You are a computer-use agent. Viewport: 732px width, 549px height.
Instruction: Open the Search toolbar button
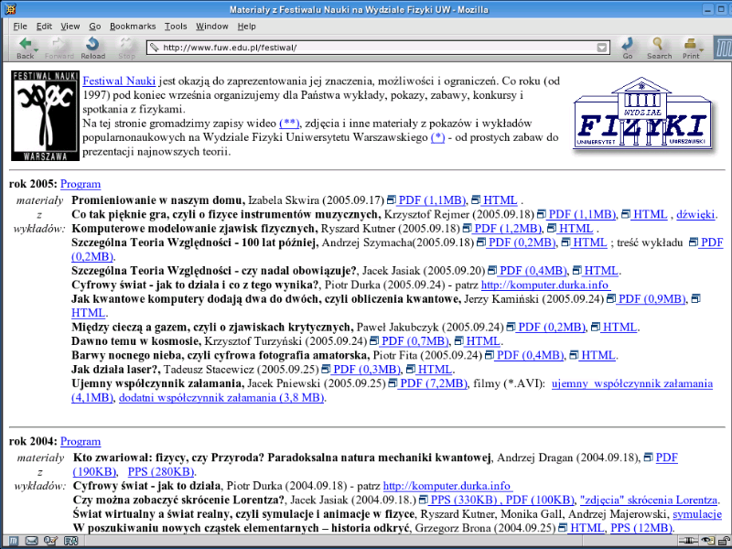pos(659,47)
